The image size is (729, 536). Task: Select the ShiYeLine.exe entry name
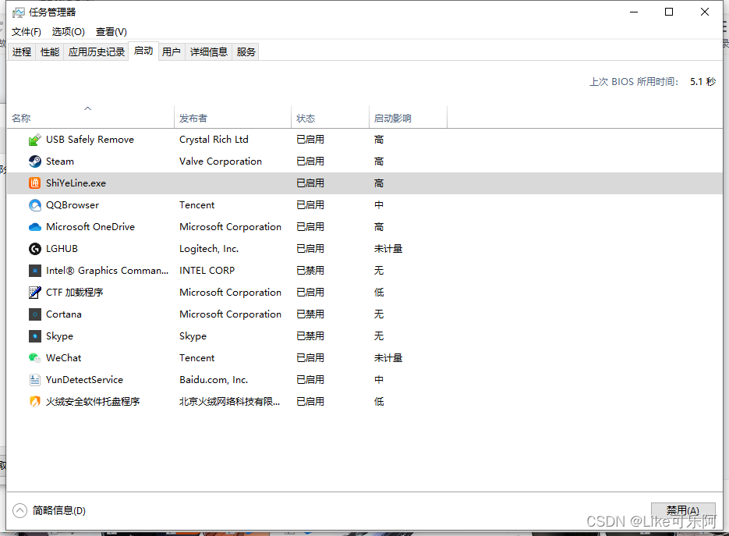click(76, 183)
